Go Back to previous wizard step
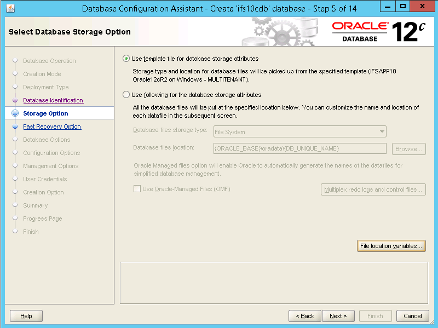Image resolution: width=438 pixels, height=328 pixels. [x=304, y=316]
